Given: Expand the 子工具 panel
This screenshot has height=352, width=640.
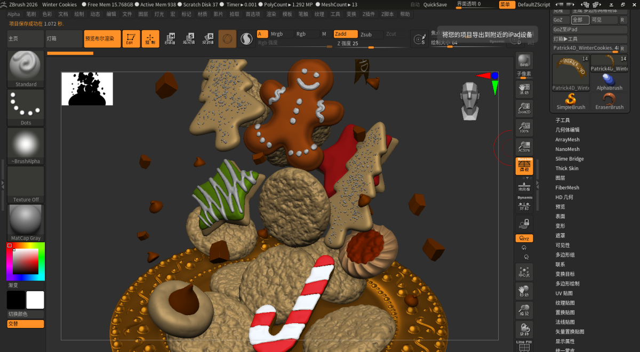Looking at the screenshot, I should tap(564, 120).
